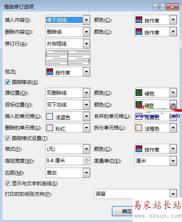
Task: Click the pink swatch for 删除的单元格
Action: 50,128
